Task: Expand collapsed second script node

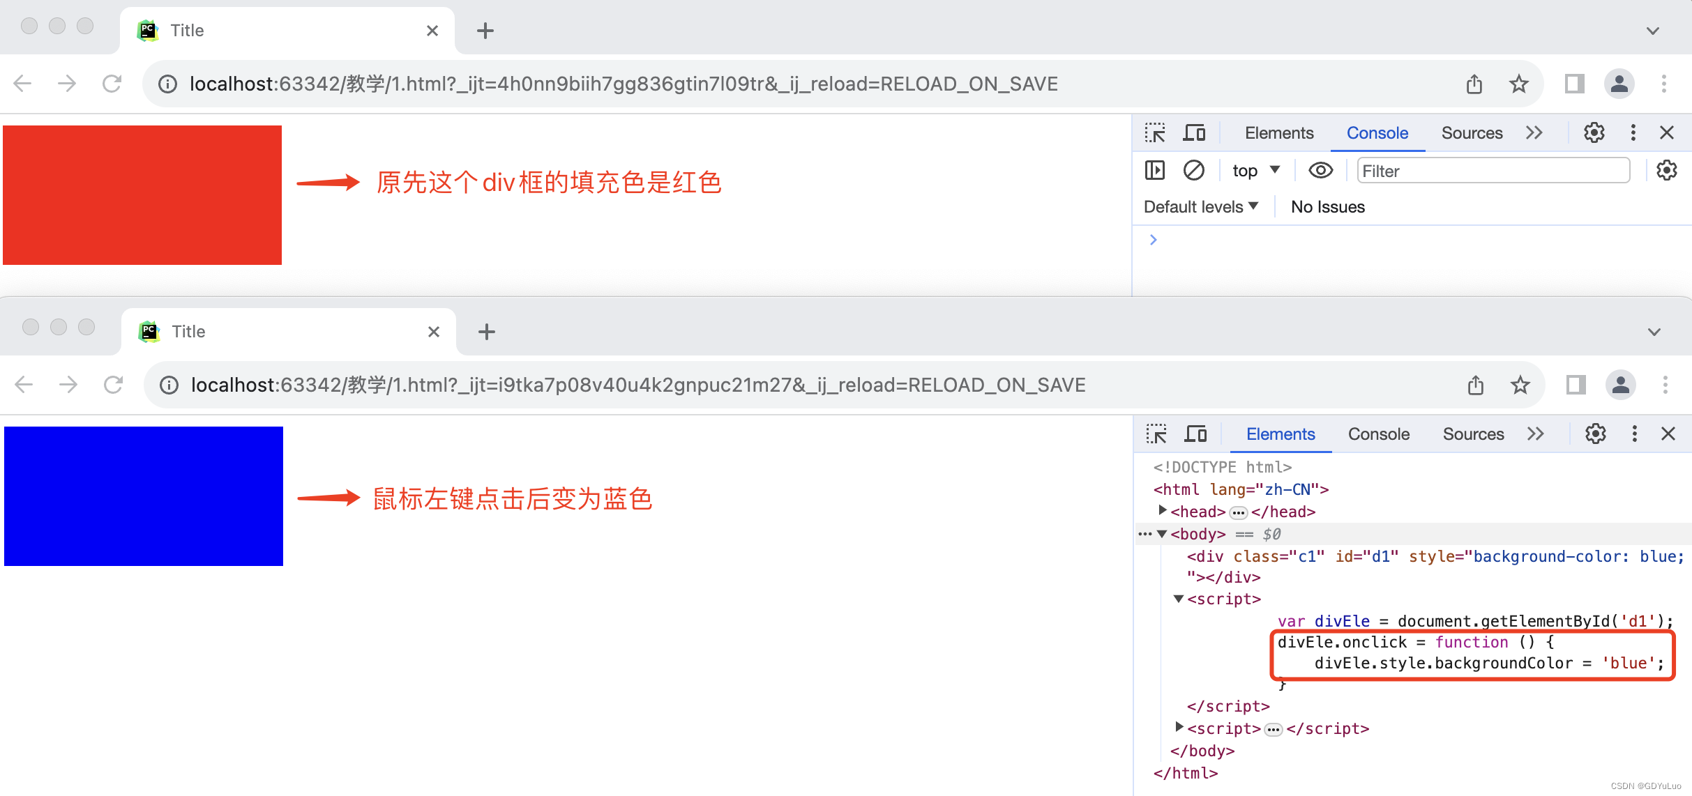Action: click(x=1179, y=727)
